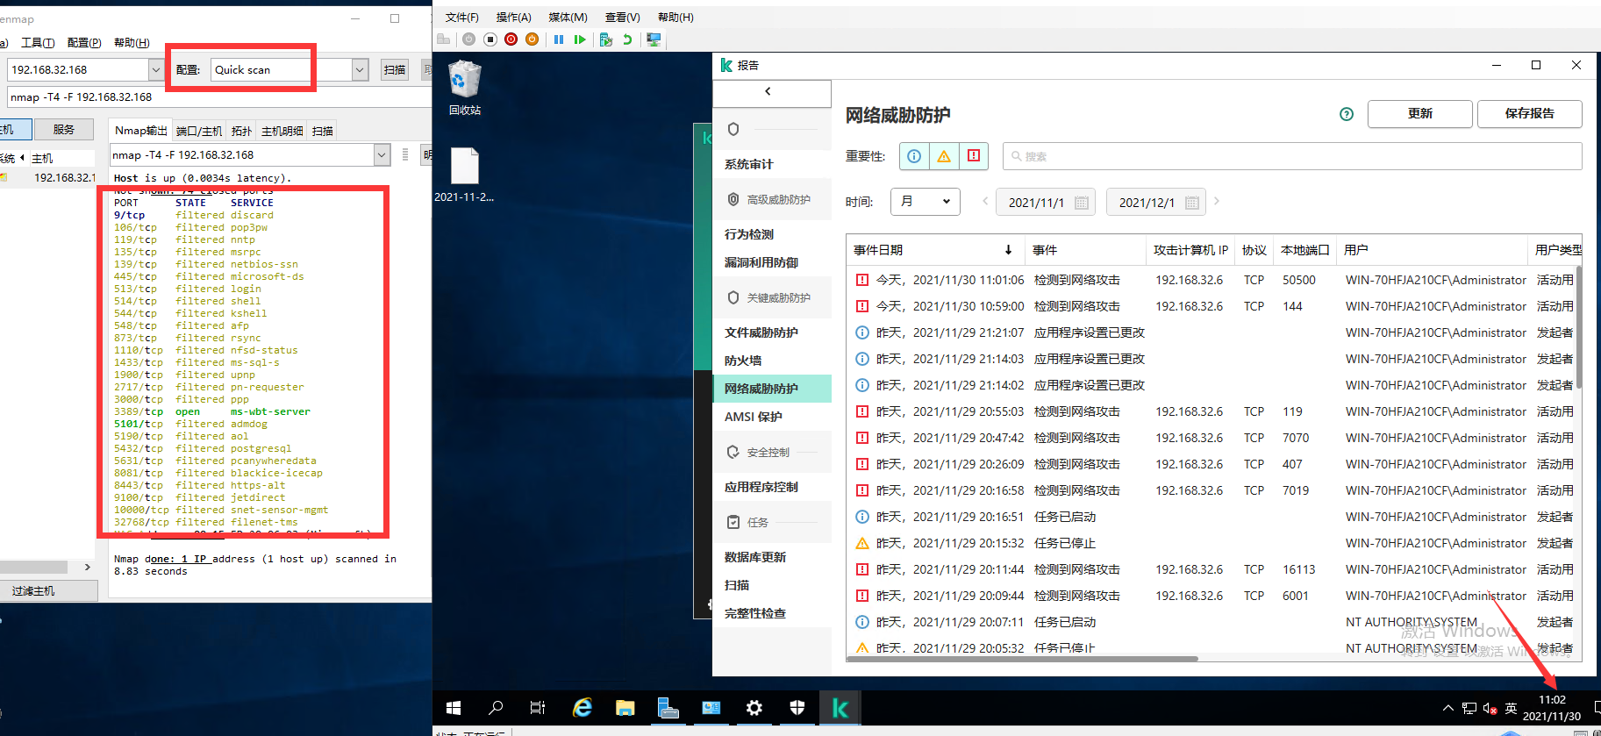Switch to the 端口/主机 tab in Nmap
This screenshot has width=1601, height=736.
click(x=199, y=131)
